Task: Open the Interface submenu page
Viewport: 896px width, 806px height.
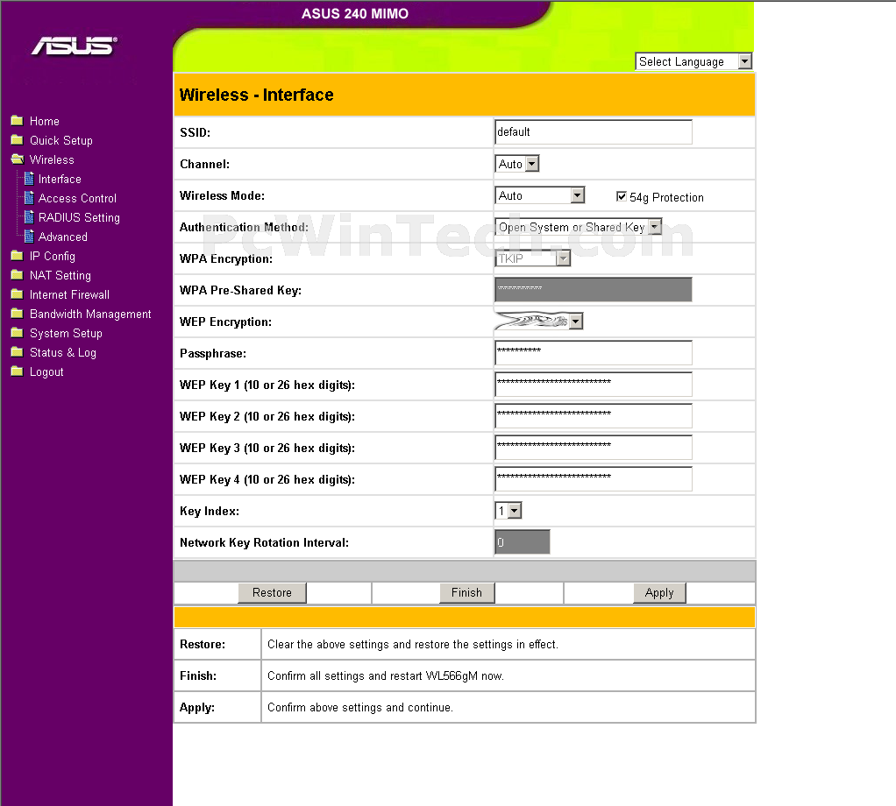Action: [x=60, y=180]
